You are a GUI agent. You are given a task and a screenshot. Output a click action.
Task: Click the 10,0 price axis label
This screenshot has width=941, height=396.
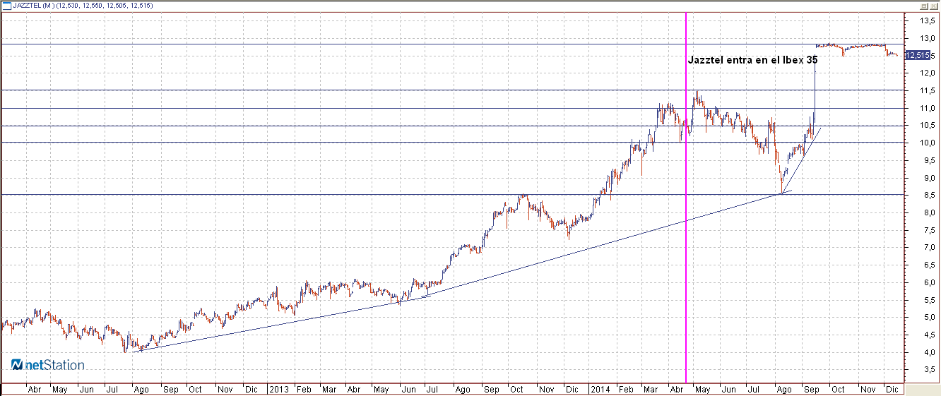click(928, 143)
